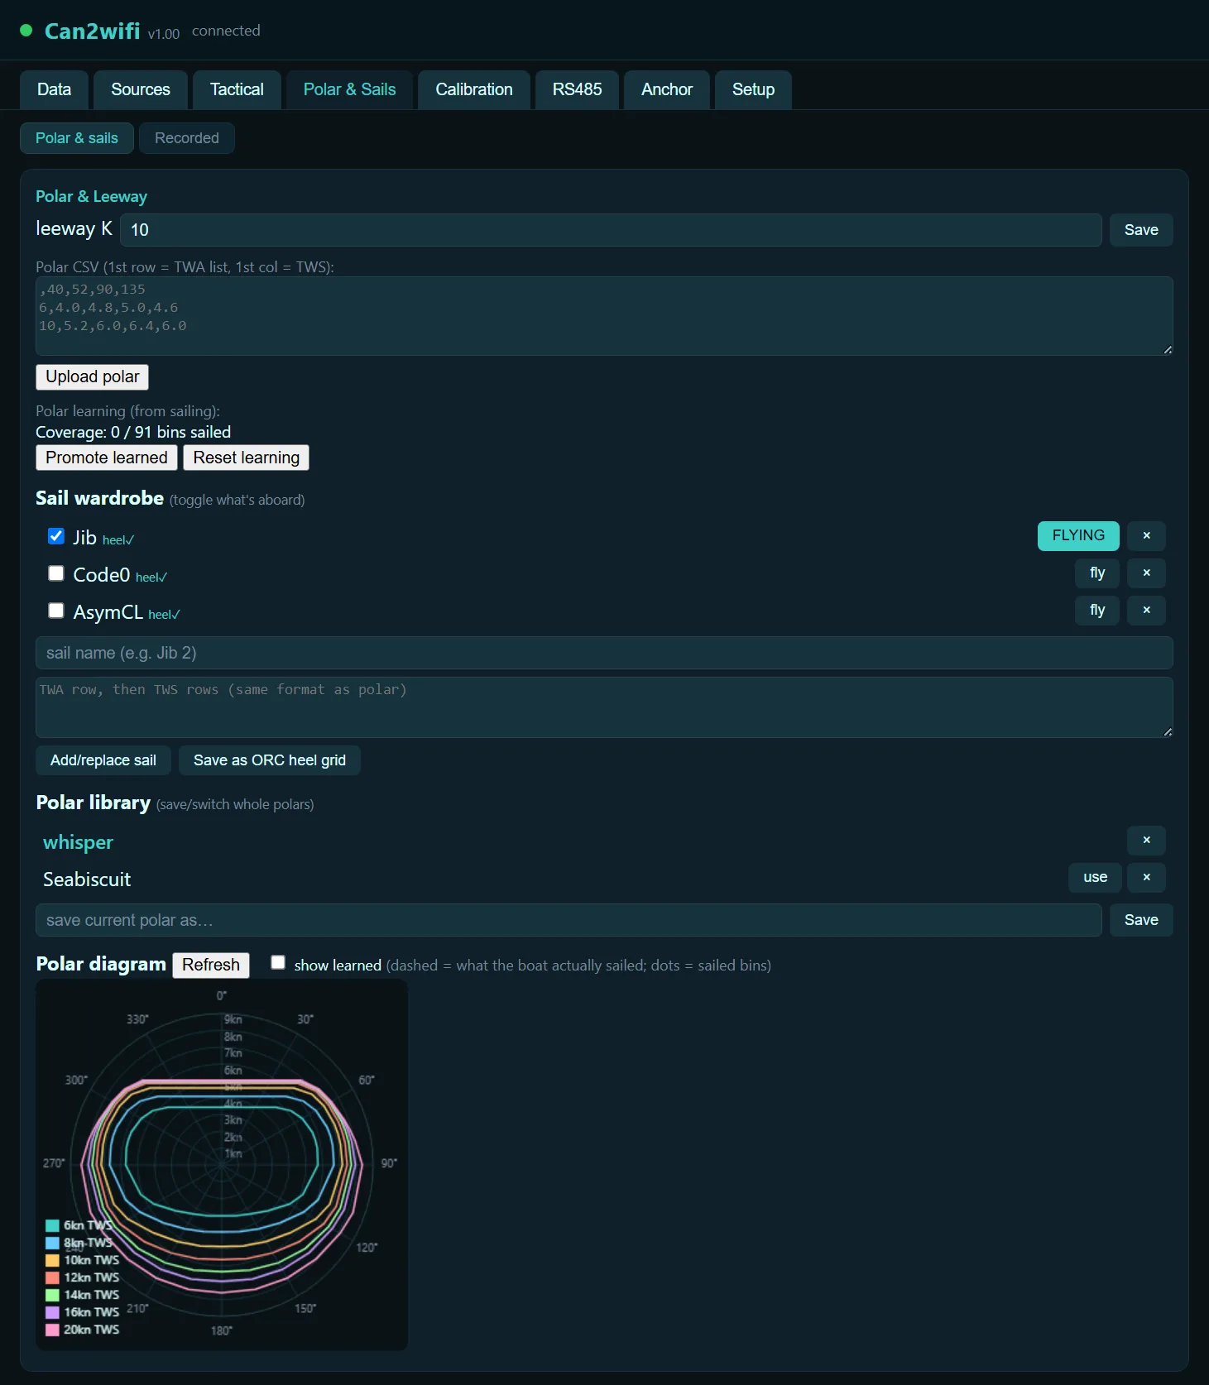Screen dimensions: 1209x1385
Task: Use the Seabiscuit polar
Action: coord(1095,878)
